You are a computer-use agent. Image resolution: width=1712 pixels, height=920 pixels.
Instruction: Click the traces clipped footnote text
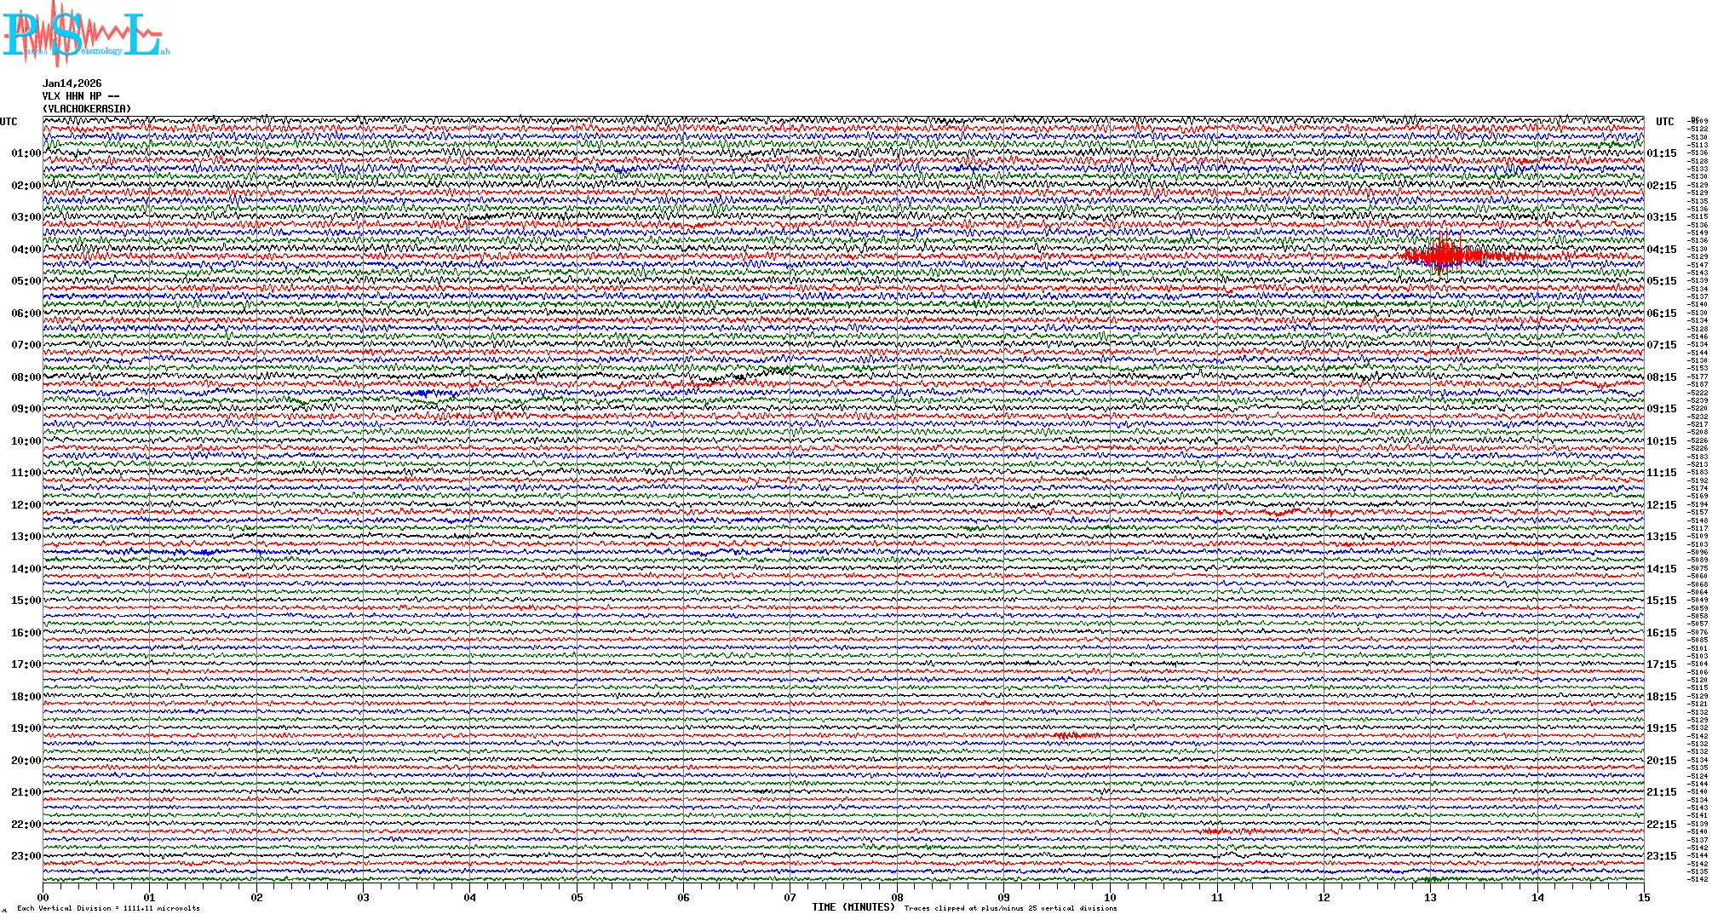pos(1010,908)
